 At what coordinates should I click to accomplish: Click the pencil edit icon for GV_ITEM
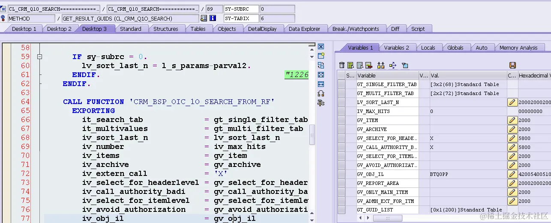(x=512, y=120)
